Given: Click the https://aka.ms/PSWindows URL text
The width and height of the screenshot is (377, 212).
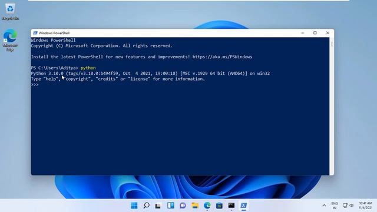Looking at the screenshot, I should (x=222, y=57).
